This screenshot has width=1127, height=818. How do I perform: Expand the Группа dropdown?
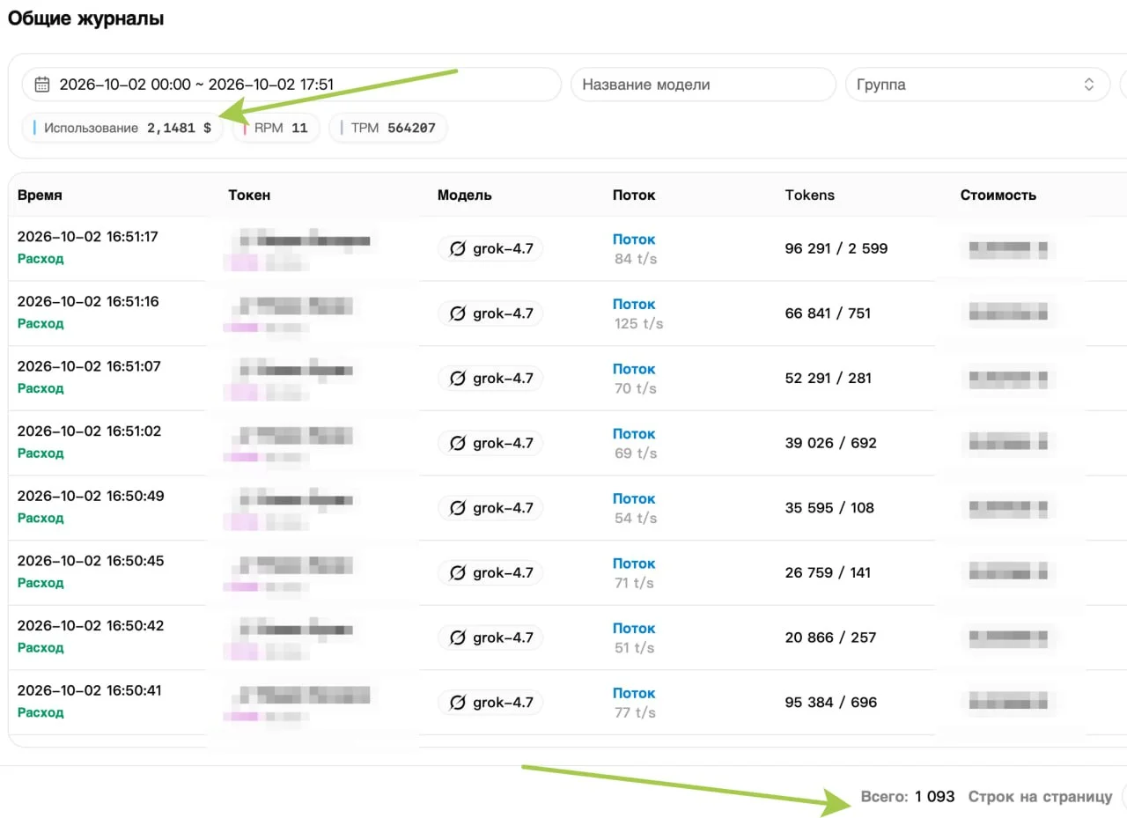[x=977, y=85]
